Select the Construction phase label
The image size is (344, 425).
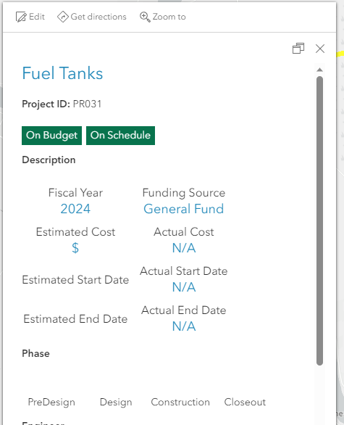(x=180, y=402)
